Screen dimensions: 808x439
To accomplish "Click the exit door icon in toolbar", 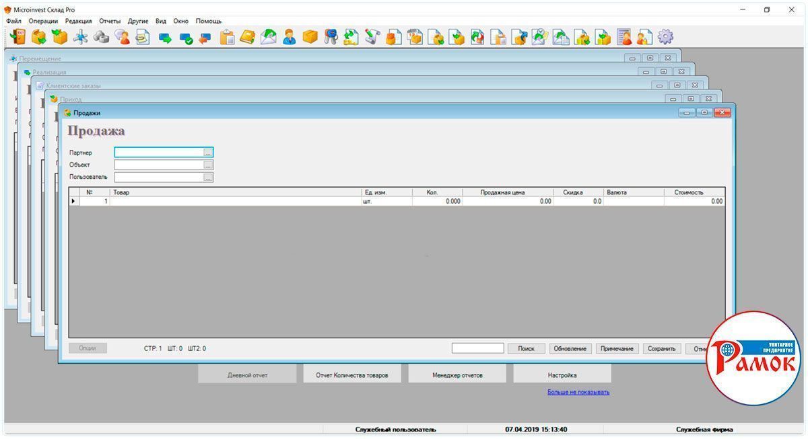I will click(x=18, y=37).
